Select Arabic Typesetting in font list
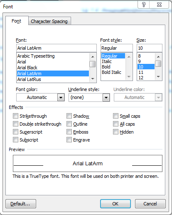This screenshot has height=215, width=172. [x=53, y=56]
